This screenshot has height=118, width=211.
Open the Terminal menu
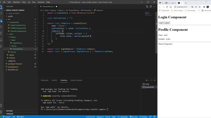(41, 2)
